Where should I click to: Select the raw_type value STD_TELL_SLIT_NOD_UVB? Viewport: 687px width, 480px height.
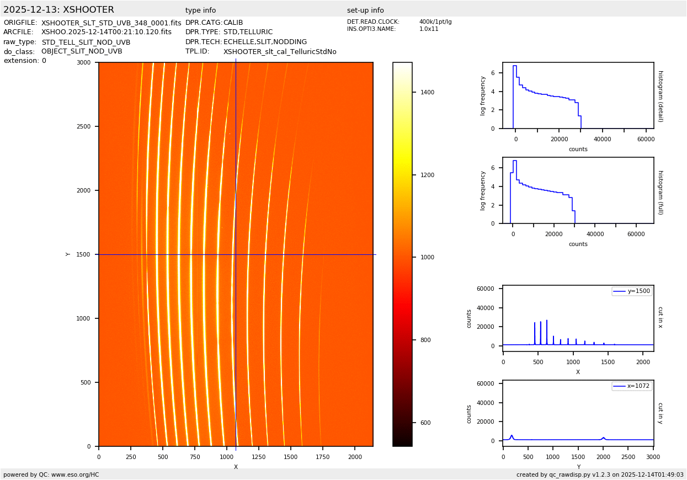(x=86, y=42)
